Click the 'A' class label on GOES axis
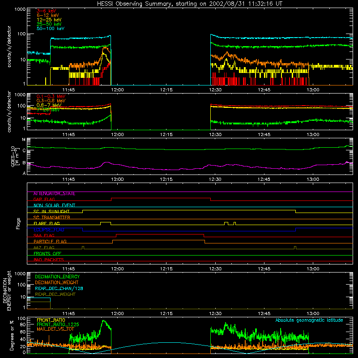 [24, 173]
